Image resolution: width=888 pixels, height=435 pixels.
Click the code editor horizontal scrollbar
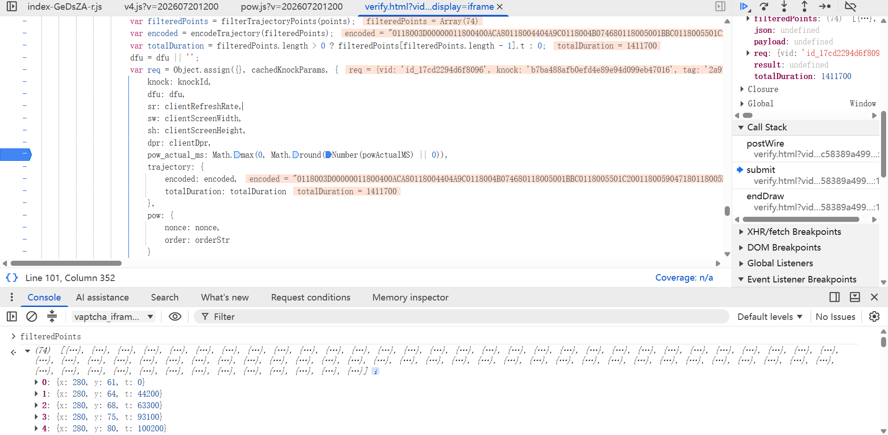point(66,263)
